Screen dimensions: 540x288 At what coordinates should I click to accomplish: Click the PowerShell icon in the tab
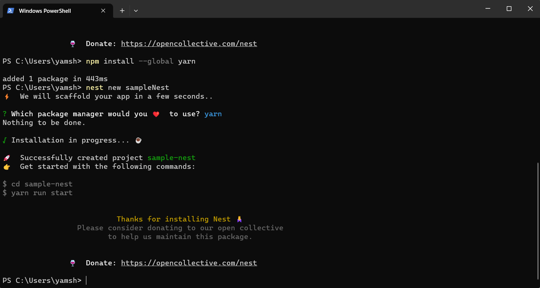(x=11, y=11)
